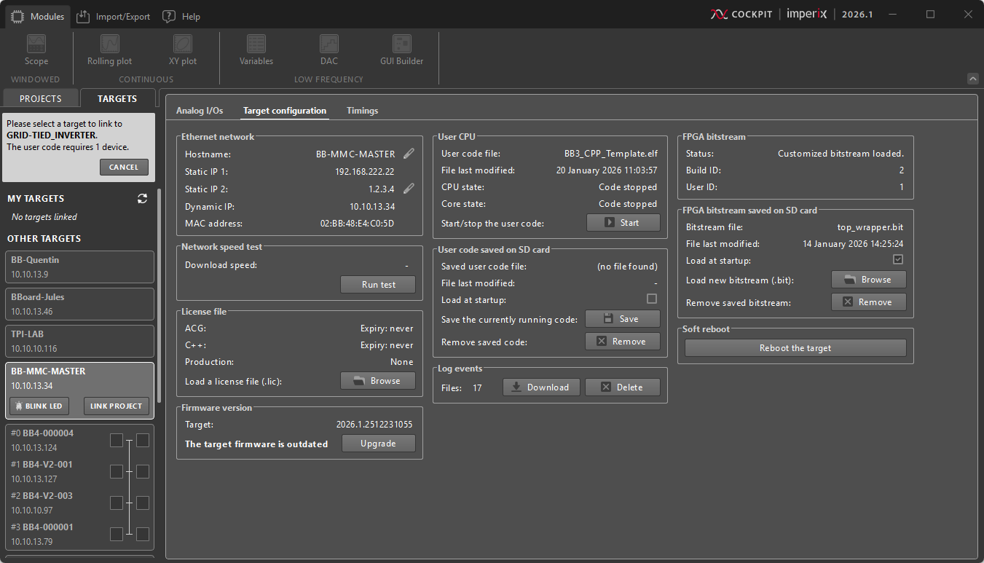Select the TPI-LAB target entry
Image resolution: width=984 pixels, height=563 pixels.
(79, 341)
